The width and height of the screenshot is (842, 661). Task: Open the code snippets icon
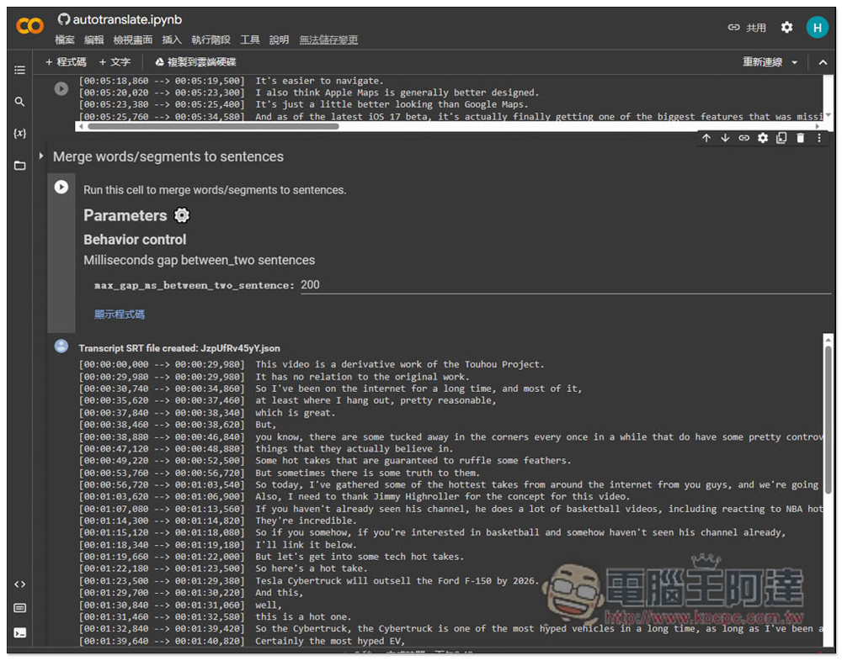(x=20, y=584)
